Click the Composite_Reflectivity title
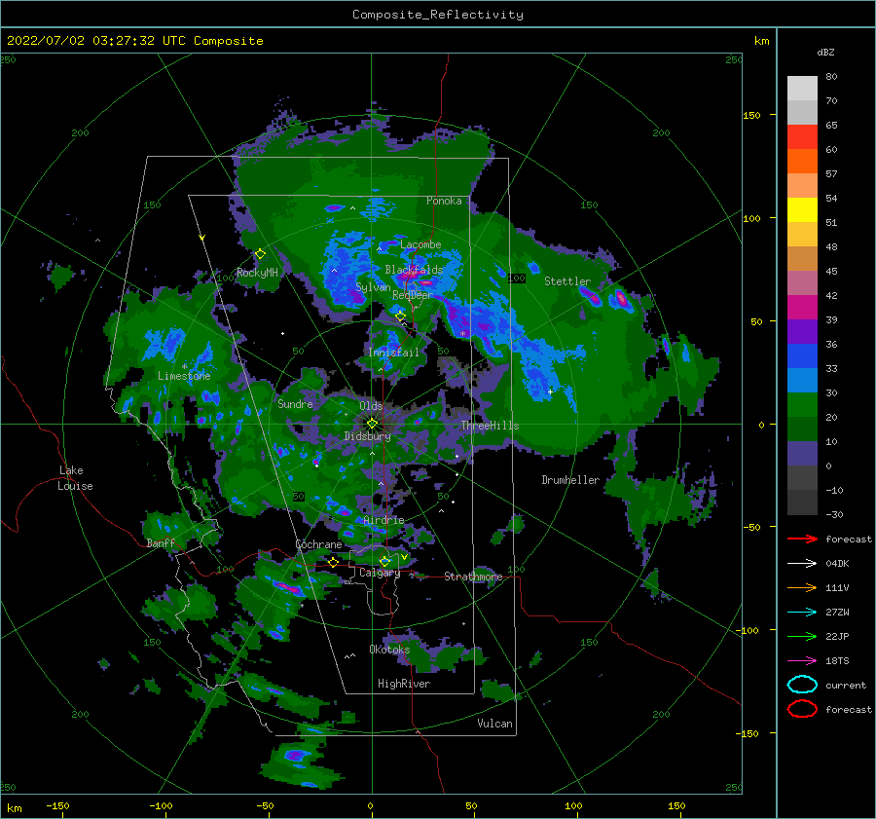 438,15
